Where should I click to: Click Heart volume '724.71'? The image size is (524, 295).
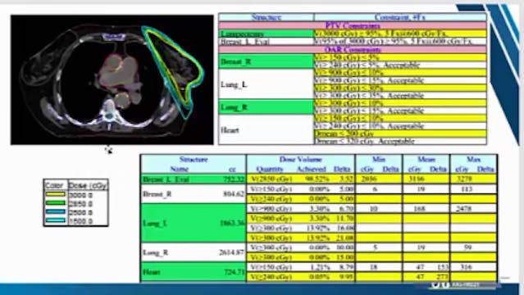point(234,272)
